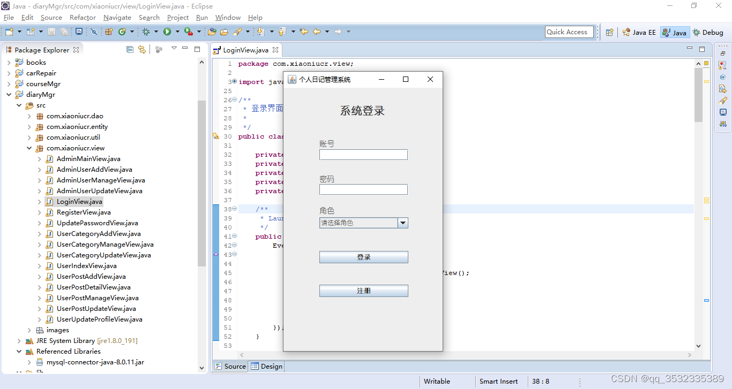
Task: Expand the JRE System Library node
Action: pos(19,341)
